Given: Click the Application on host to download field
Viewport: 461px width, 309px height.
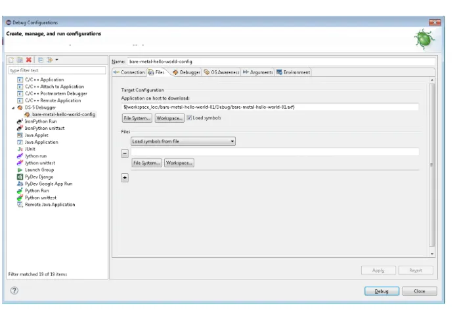Looking at the screenshot, I should (270, 107).
